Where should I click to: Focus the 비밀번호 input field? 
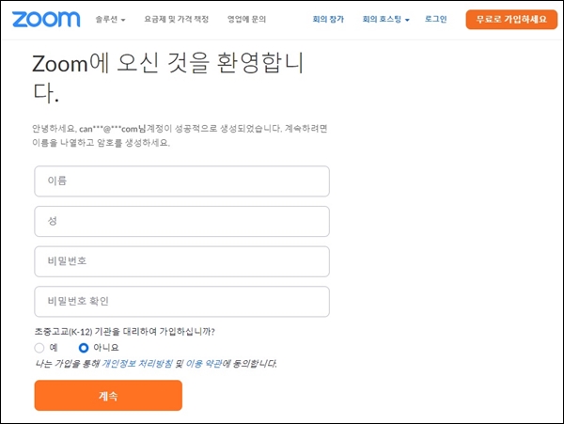point(181,261)
